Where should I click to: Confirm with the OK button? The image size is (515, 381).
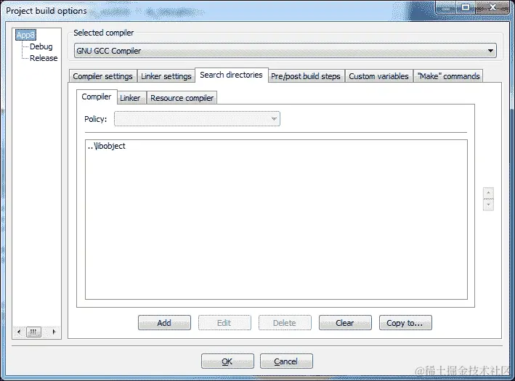[227, 361]
